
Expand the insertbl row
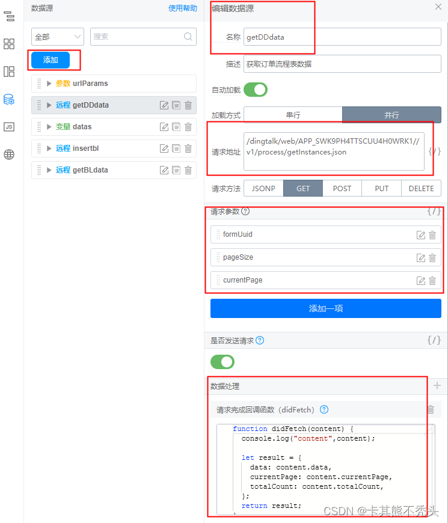coord(49,148)
